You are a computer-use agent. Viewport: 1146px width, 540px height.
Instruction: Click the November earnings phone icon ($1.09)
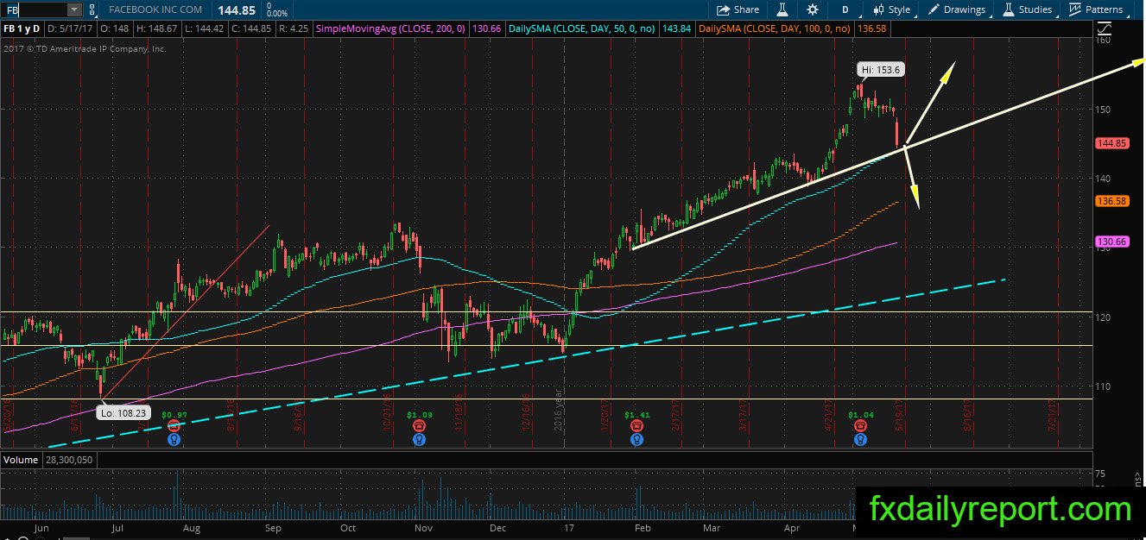tap(419, 426)
